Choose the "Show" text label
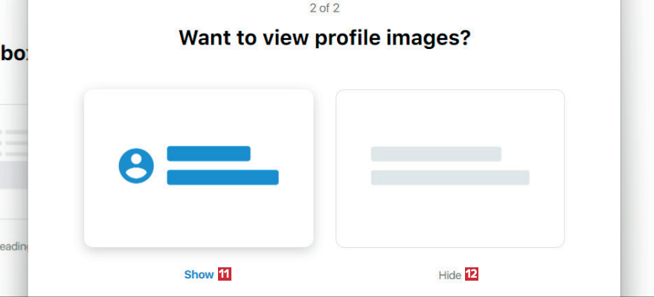The image size is (654, 297). pyautogui.click(x=199, y=275)
